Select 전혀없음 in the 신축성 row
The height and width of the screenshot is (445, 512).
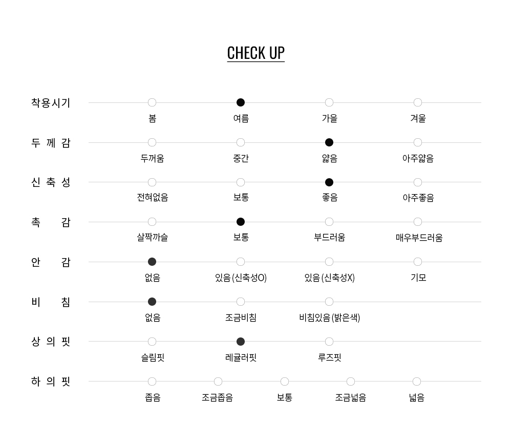[152, 182]
